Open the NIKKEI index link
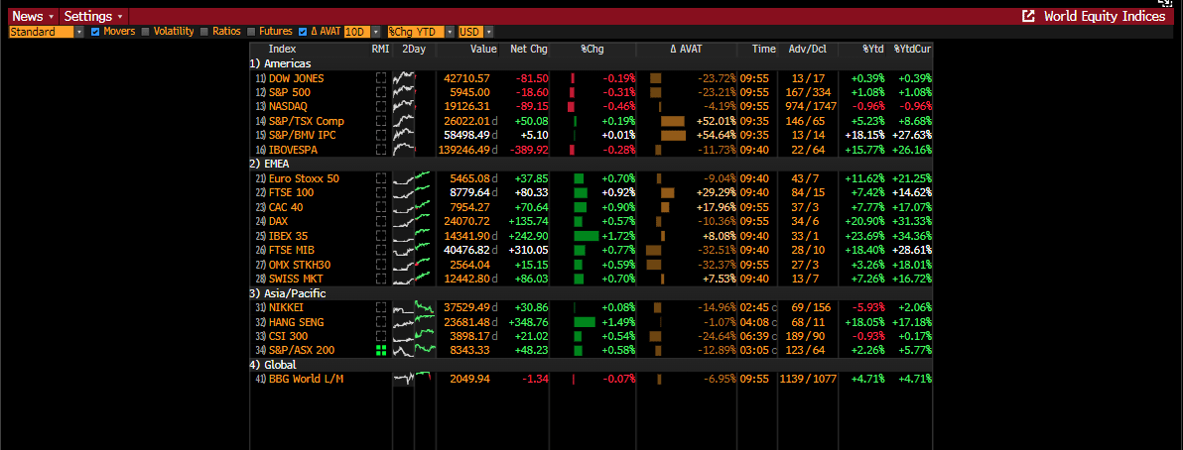 click(288, 307)
